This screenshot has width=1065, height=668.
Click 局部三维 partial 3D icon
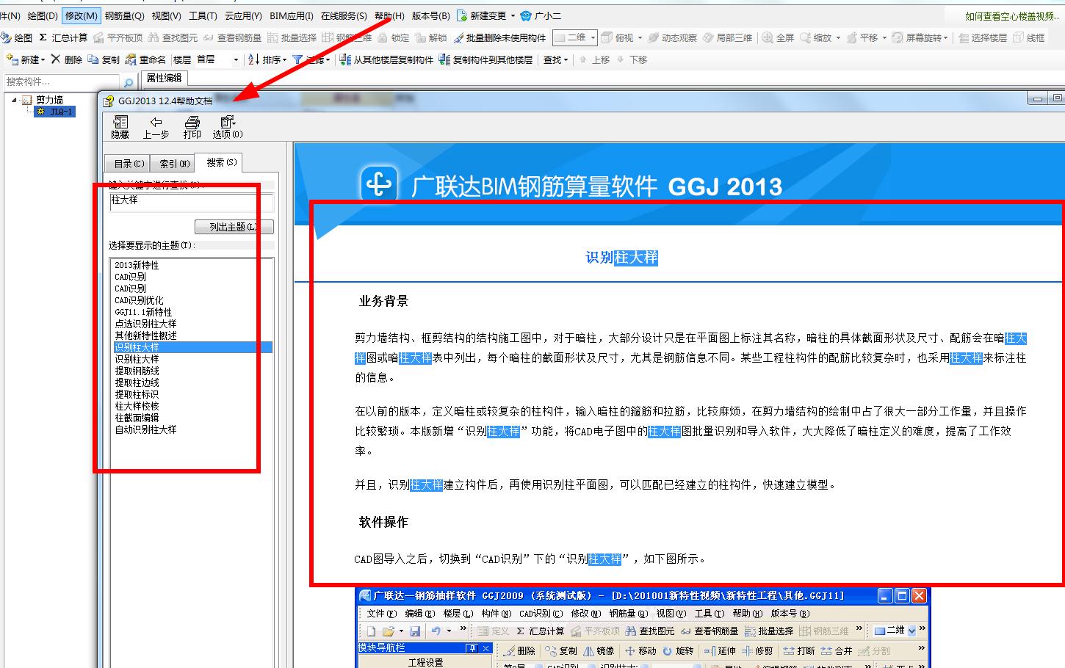[x=727, y=37]
